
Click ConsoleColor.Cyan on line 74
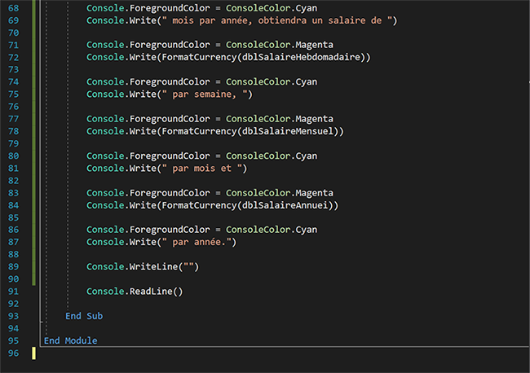click(x=272, y=82)
